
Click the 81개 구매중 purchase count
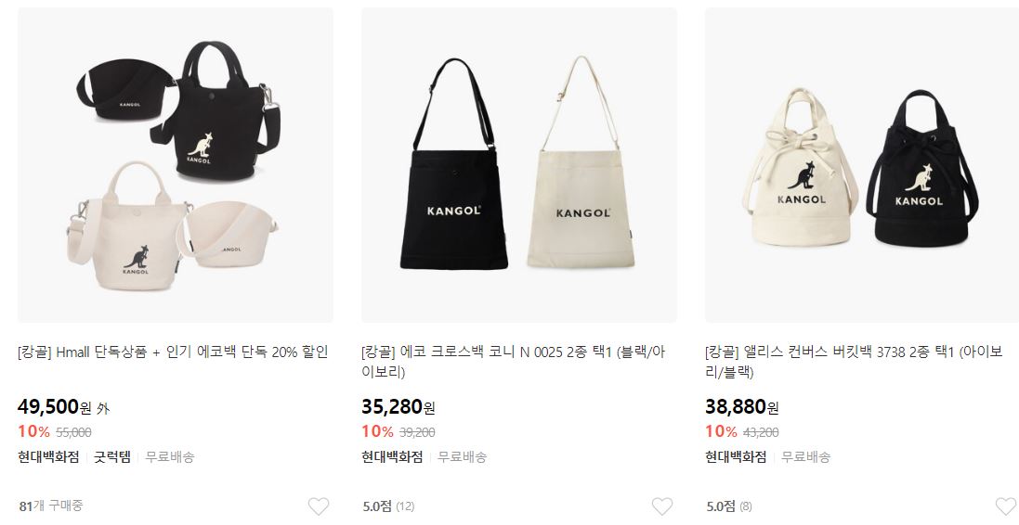51,506
